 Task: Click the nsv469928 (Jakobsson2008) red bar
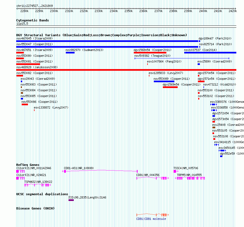[126, 70]
